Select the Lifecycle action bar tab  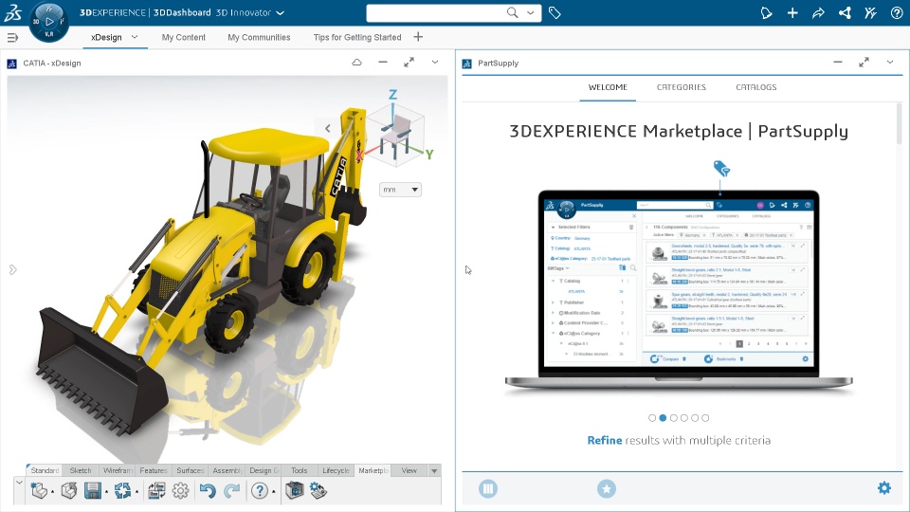point(336,471)
